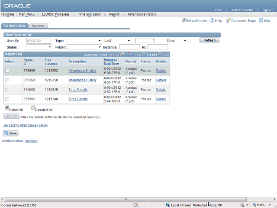Open the Type dropdown
Screen dimensions: 277x208
[x=84, y=41]
